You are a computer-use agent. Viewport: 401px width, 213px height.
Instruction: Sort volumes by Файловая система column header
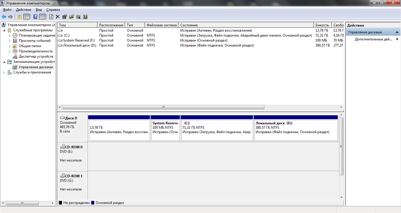[161, 25]
